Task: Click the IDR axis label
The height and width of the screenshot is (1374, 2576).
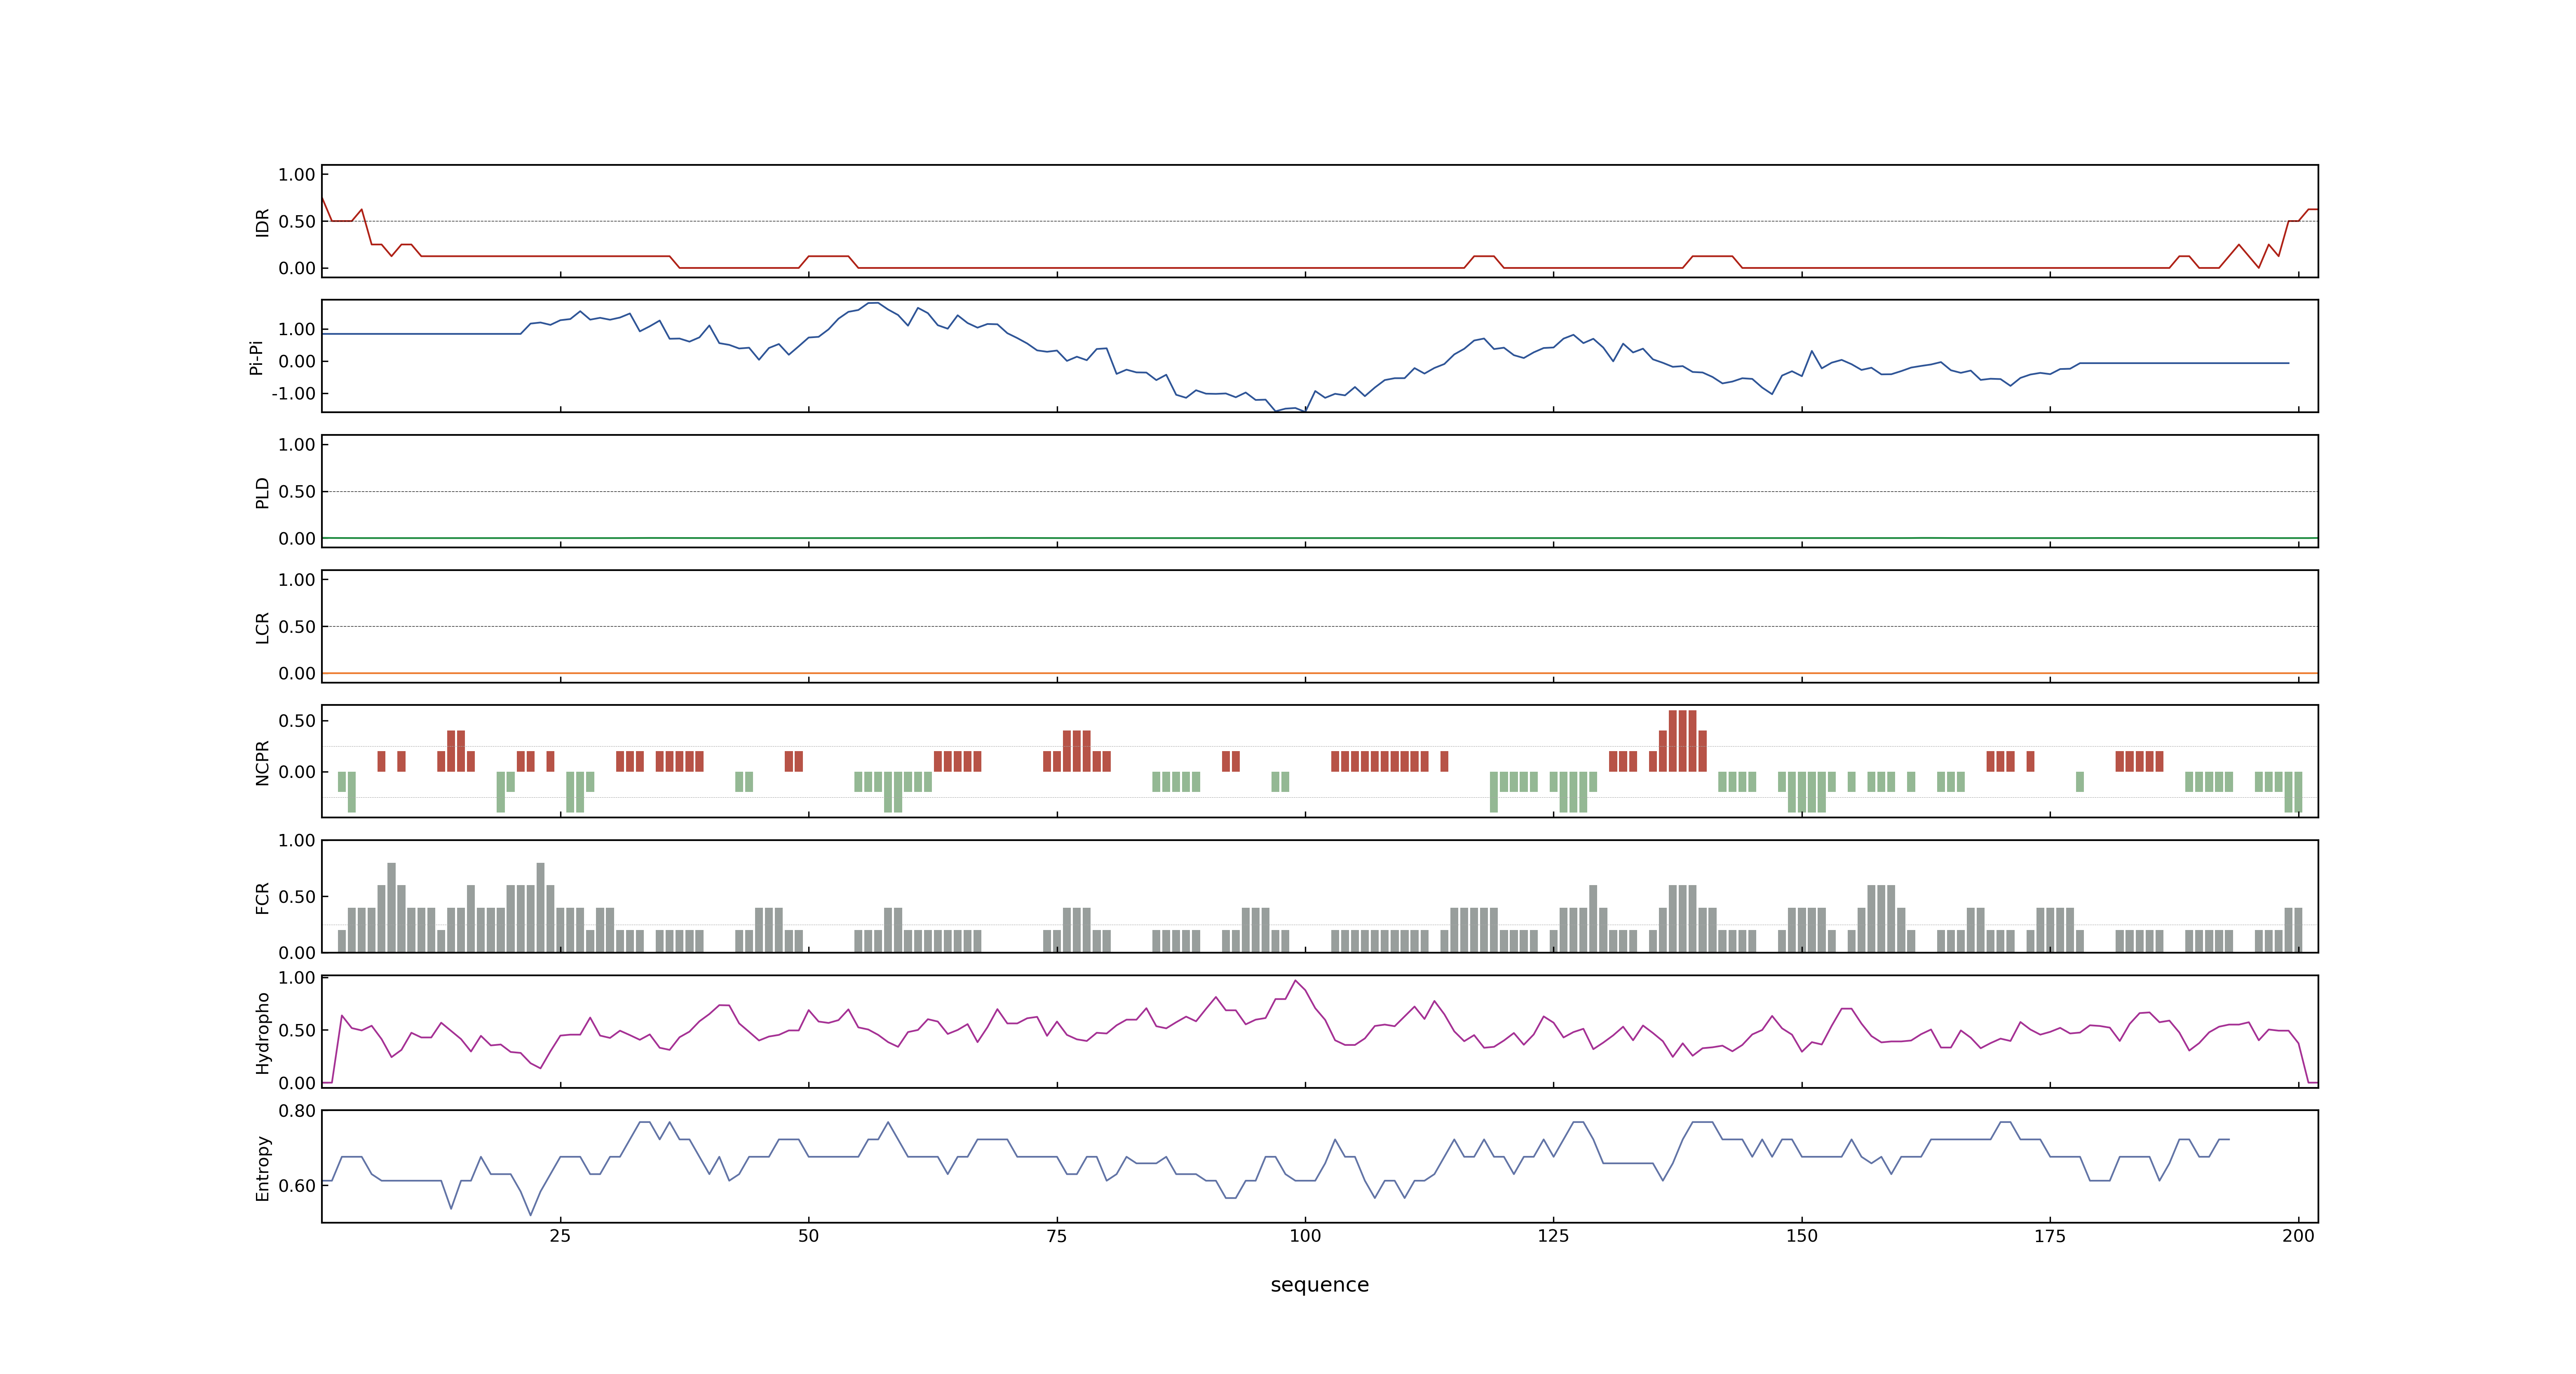Action: (x=262, y=222)
